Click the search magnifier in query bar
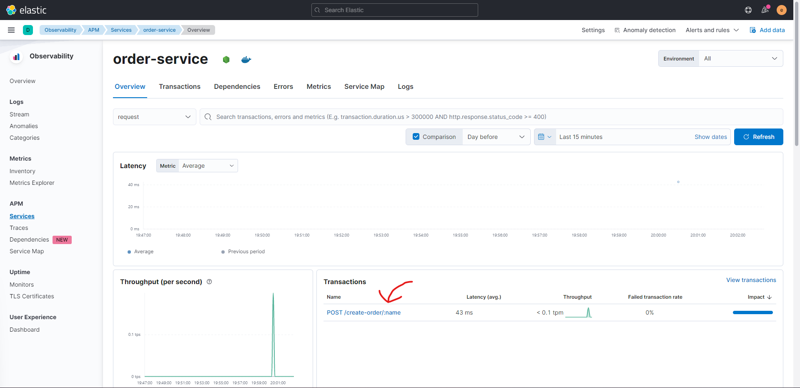 pos(208,117)
